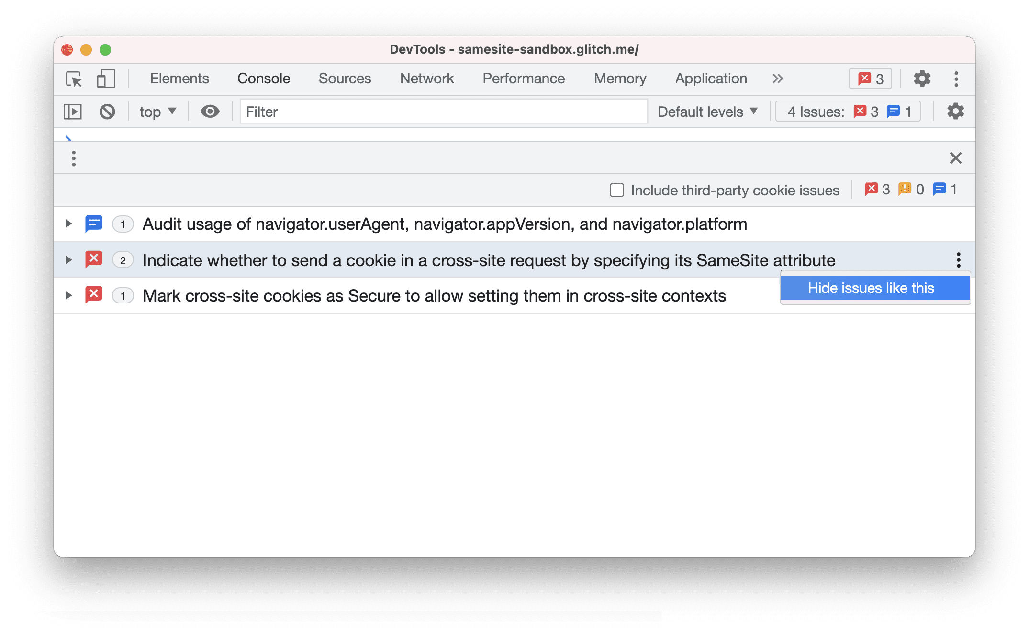
Task: Toggle the inspect element cursor icon
Action: pos(74,78)
